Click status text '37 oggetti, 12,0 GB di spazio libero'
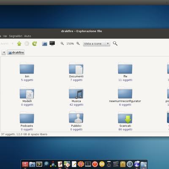This screenshot has width=169, height=169. [x=24, y=134]
